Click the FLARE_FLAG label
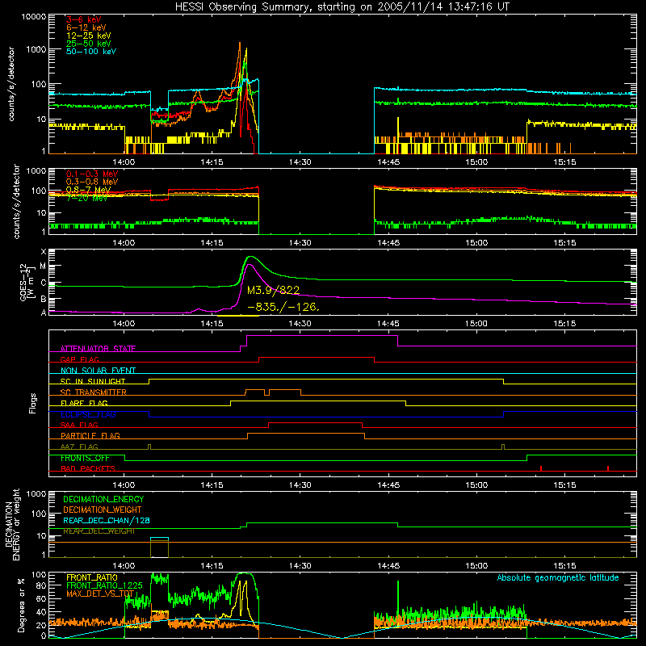The width and height of the screenshot is (646, 646). (x=84, y=403)
